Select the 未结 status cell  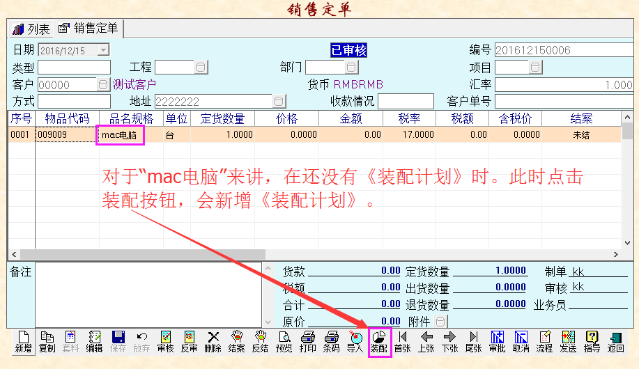(581, 135)
